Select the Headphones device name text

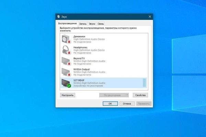(x=80, y=47)
